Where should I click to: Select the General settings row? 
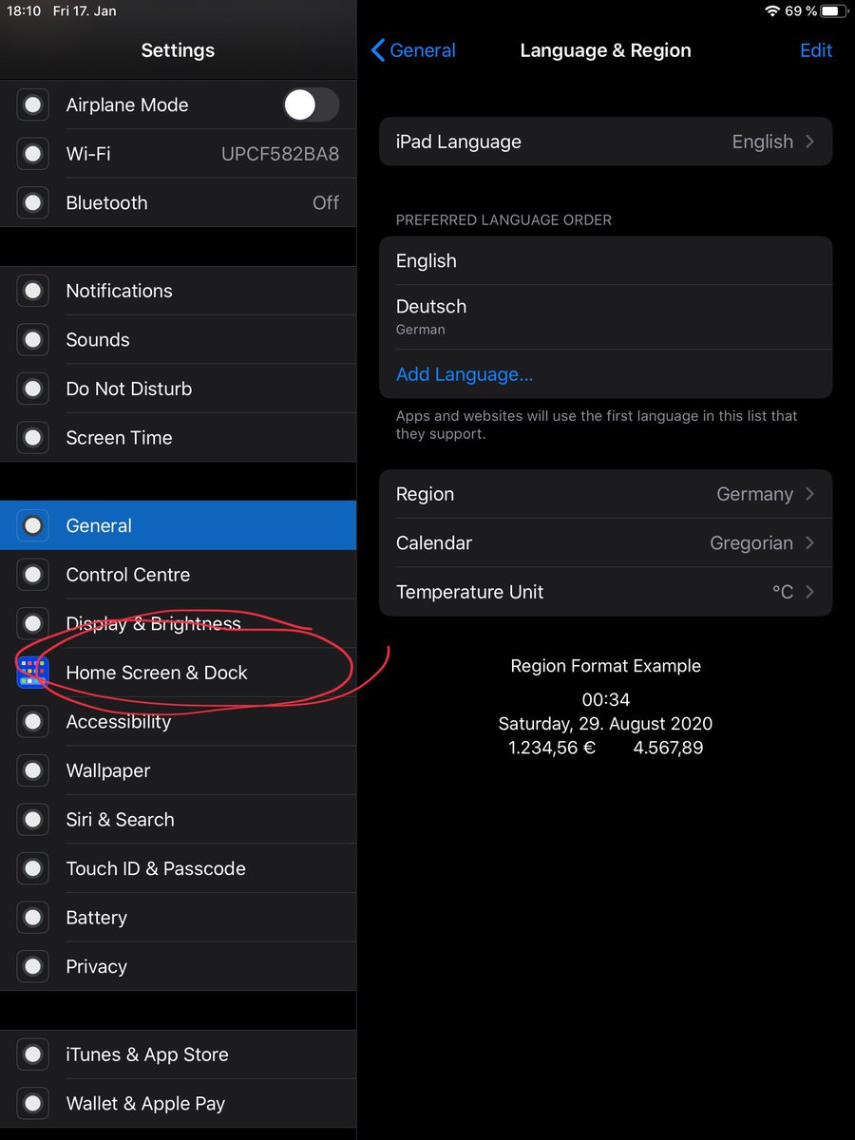tap(178, 525)
